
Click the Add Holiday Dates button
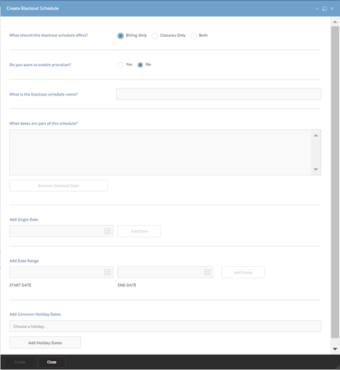[x=45, y=343]
